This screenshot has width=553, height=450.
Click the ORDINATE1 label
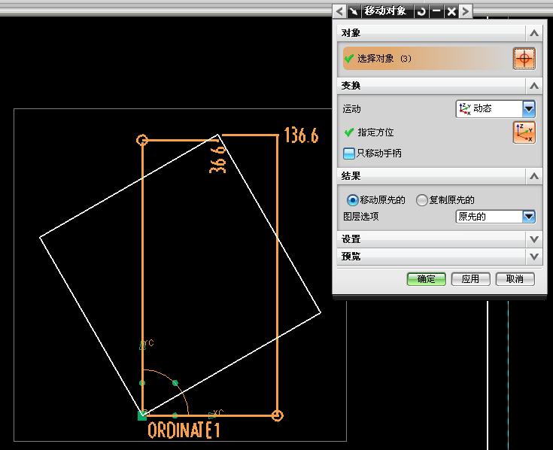[184, 430]
